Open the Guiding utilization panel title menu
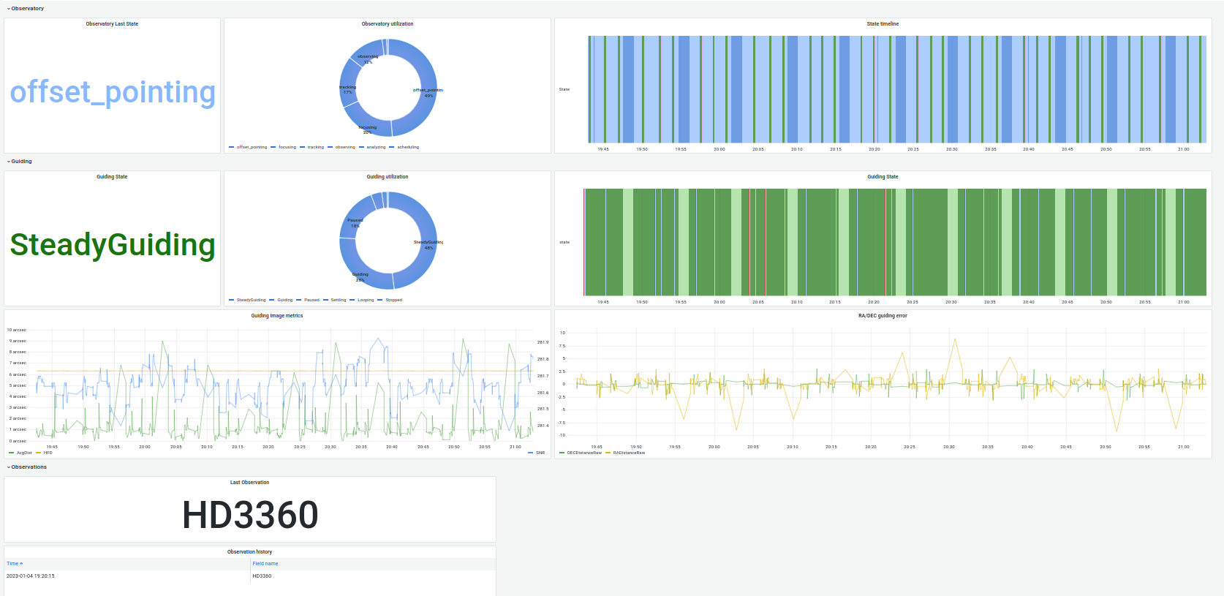The width and height of the screenshot is (1224, 596). [x=388, y=177]
